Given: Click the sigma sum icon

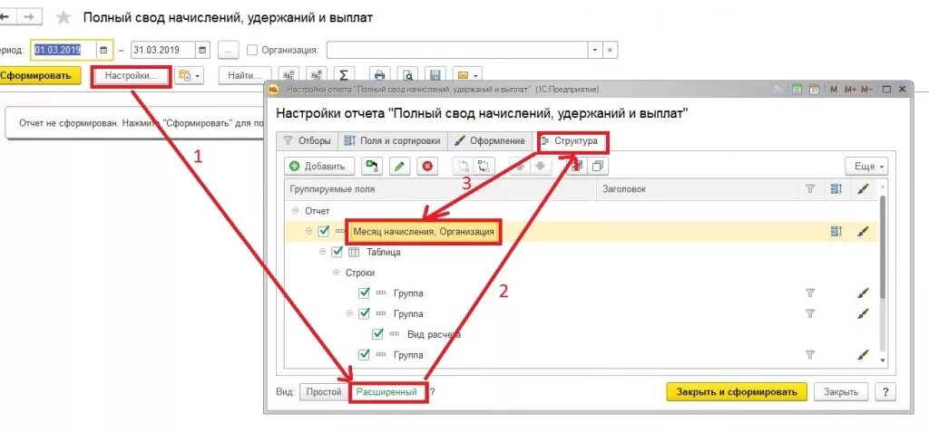Looking at the screenshot, I should 343,76.
